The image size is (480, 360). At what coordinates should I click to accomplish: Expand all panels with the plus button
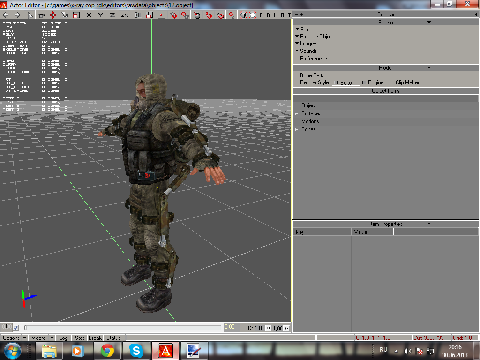302,15
